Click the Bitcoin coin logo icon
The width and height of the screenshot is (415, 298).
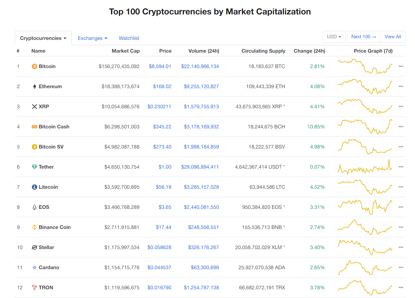[x=34, y=66]
